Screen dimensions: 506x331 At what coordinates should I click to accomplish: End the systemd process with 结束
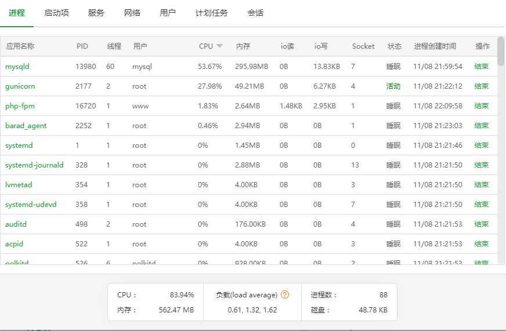pos(482,145)
